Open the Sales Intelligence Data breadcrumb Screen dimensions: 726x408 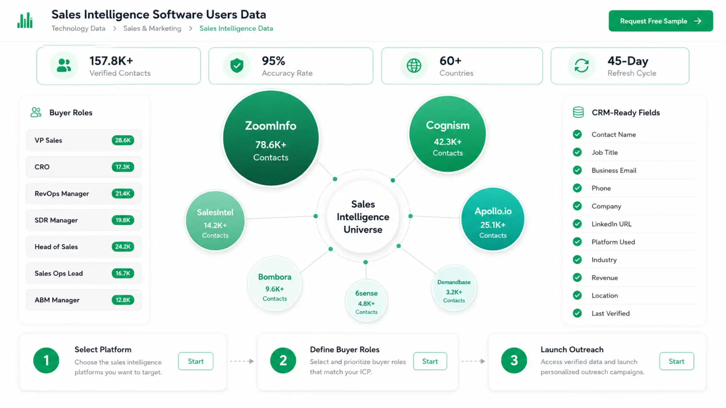[x=236, y=28]
